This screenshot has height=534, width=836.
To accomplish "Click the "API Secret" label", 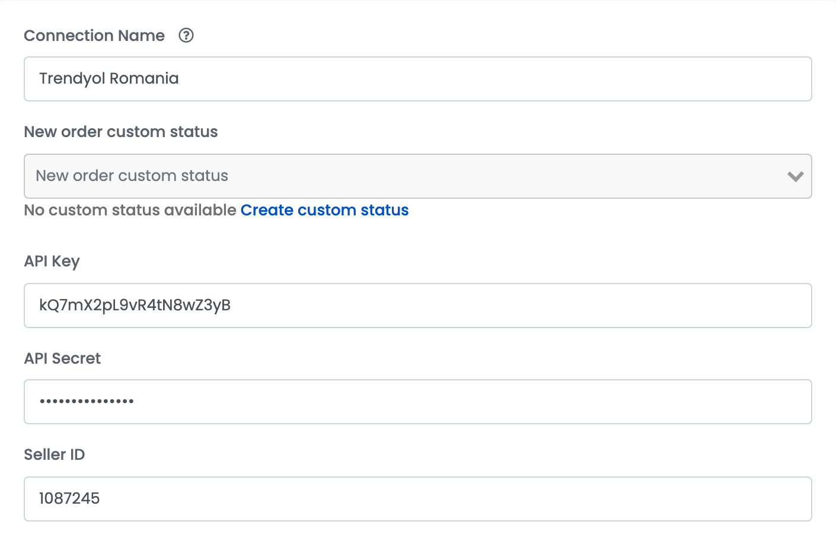I will point(62,358).
